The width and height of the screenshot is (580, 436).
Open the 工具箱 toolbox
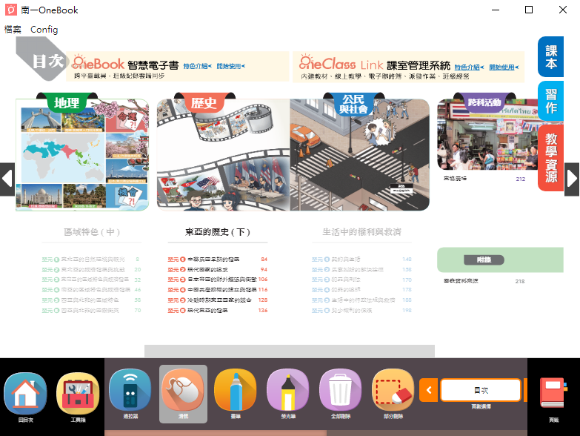coord(78,393)
